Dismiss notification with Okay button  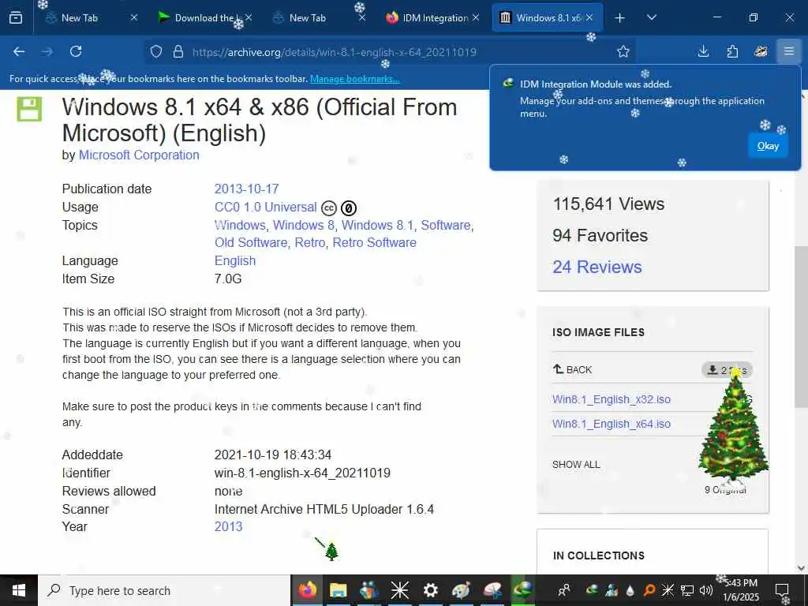(768, 146)
